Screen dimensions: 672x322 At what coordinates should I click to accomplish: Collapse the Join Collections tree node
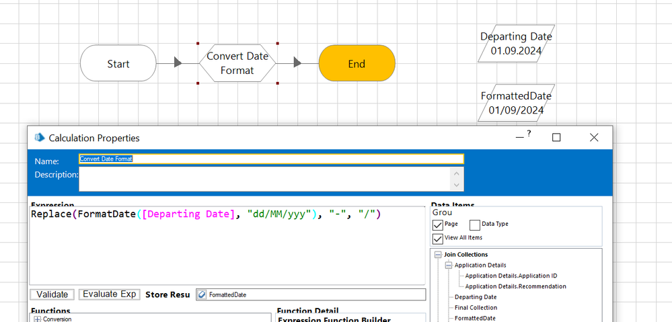[x=438, y=255]
